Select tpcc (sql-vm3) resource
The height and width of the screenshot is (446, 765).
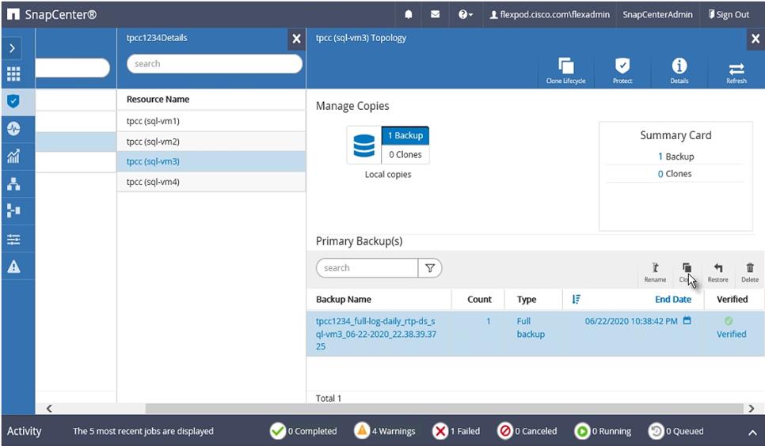click(211, 161)
